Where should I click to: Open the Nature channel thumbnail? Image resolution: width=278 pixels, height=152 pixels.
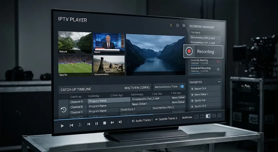point(75,42)
